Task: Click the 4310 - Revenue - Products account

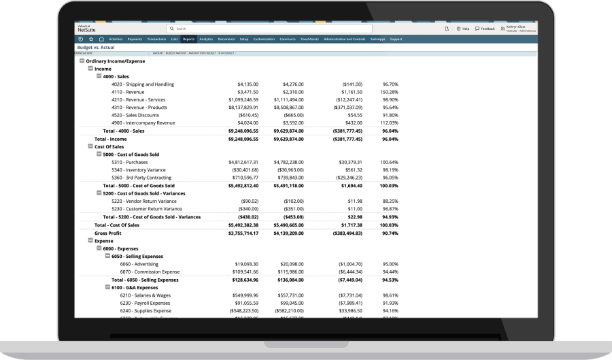Action: [x=139, y=108]
